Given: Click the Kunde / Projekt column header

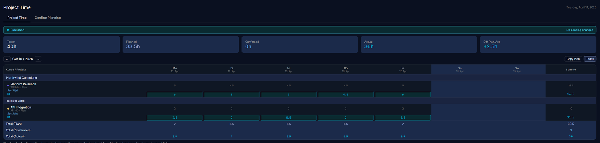Looking at the screenshot, I should 16,70.
